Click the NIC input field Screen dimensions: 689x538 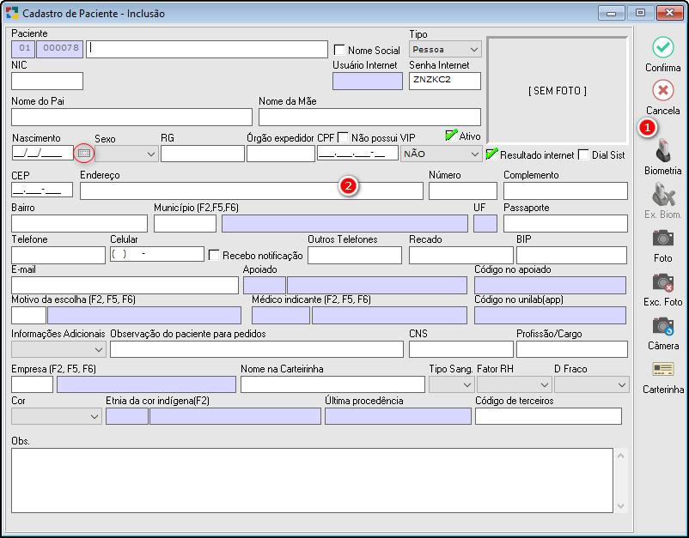(x=47, y=82)
